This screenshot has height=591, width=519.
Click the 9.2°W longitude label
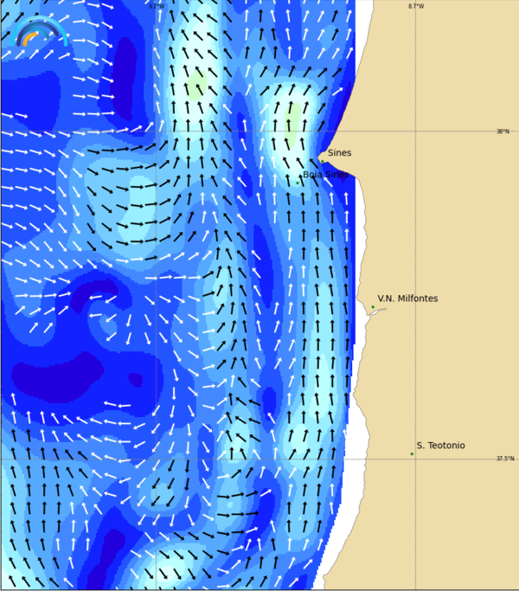[156, 6]
